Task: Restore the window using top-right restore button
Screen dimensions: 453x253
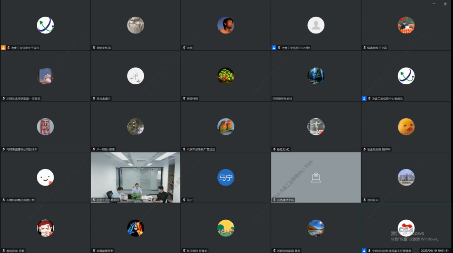Action: pos(445,4)
